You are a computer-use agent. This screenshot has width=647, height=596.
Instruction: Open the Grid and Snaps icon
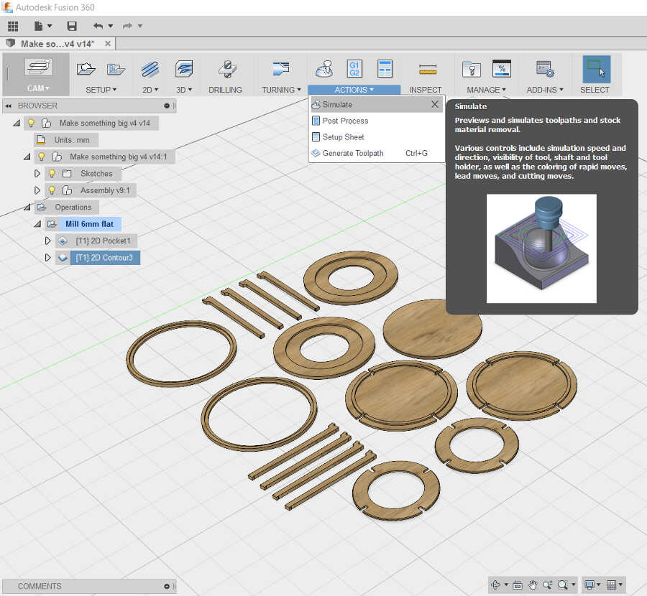coord(612,585)
